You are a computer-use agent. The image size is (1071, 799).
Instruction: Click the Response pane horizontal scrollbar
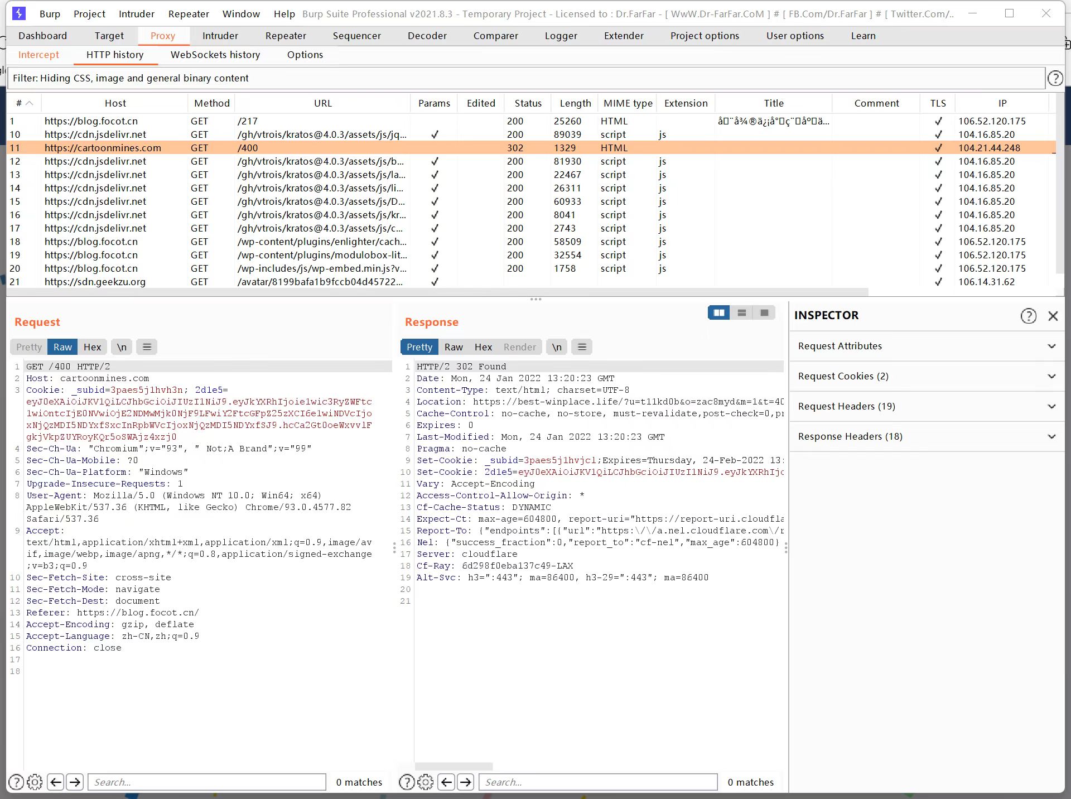click(454, 766)
